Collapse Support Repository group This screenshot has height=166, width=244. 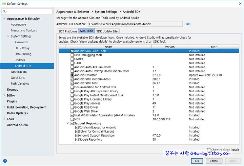pyautogui.click(x=68, y=123)
